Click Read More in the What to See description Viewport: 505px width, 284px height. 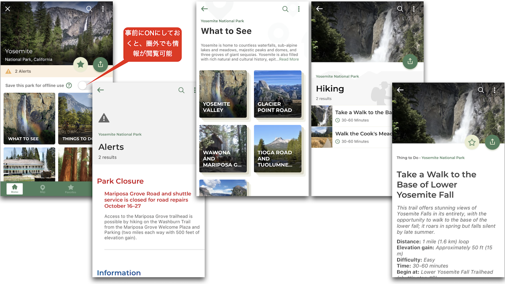point(289,59)
